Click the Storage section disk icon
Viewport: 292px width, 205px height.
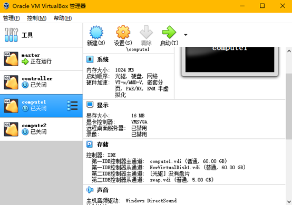(90, 144)
